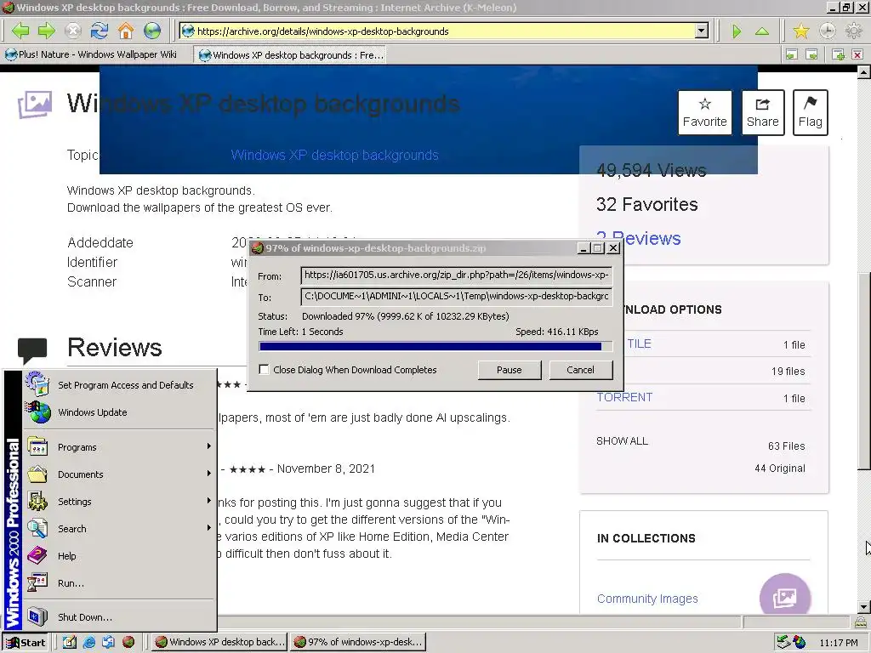
Task: Expand the Documents submenu
Action: pos(119,474)
